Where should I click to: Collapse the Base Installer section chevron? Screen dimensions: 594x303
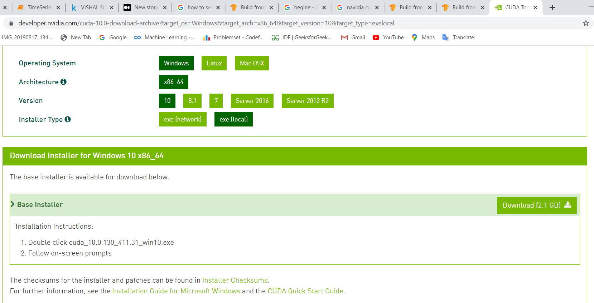pyautogui.click(x=13, y=204)
